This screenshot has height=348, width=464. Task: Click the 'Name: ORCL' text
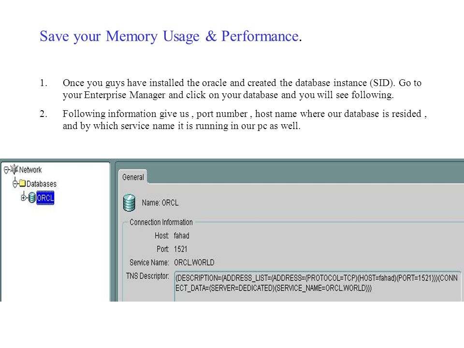click(x=160, y=203)
